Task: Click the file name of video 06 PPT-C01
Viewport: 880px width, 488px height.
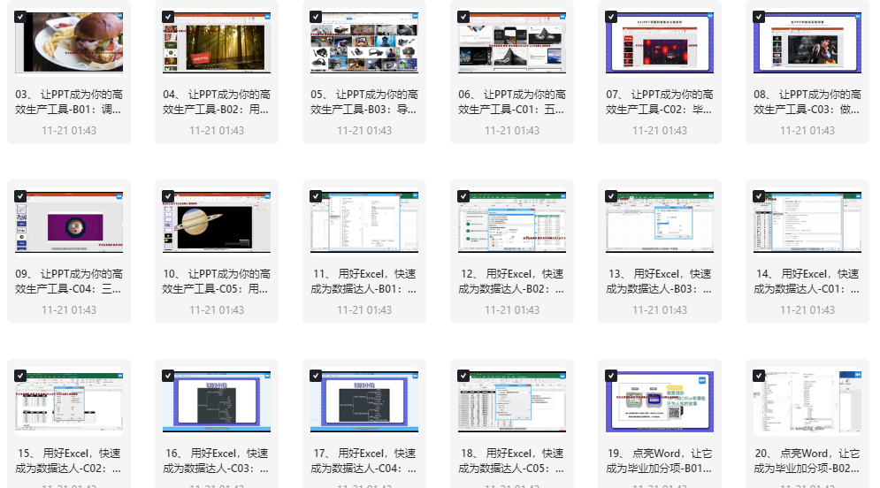Action: 512,103
